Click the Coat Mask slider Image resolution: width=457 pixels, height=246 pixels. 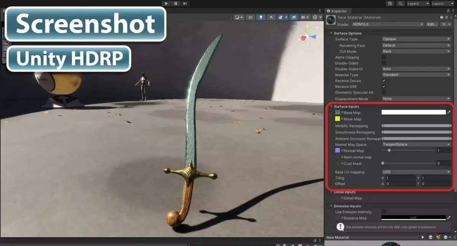[x=408, y=163]
